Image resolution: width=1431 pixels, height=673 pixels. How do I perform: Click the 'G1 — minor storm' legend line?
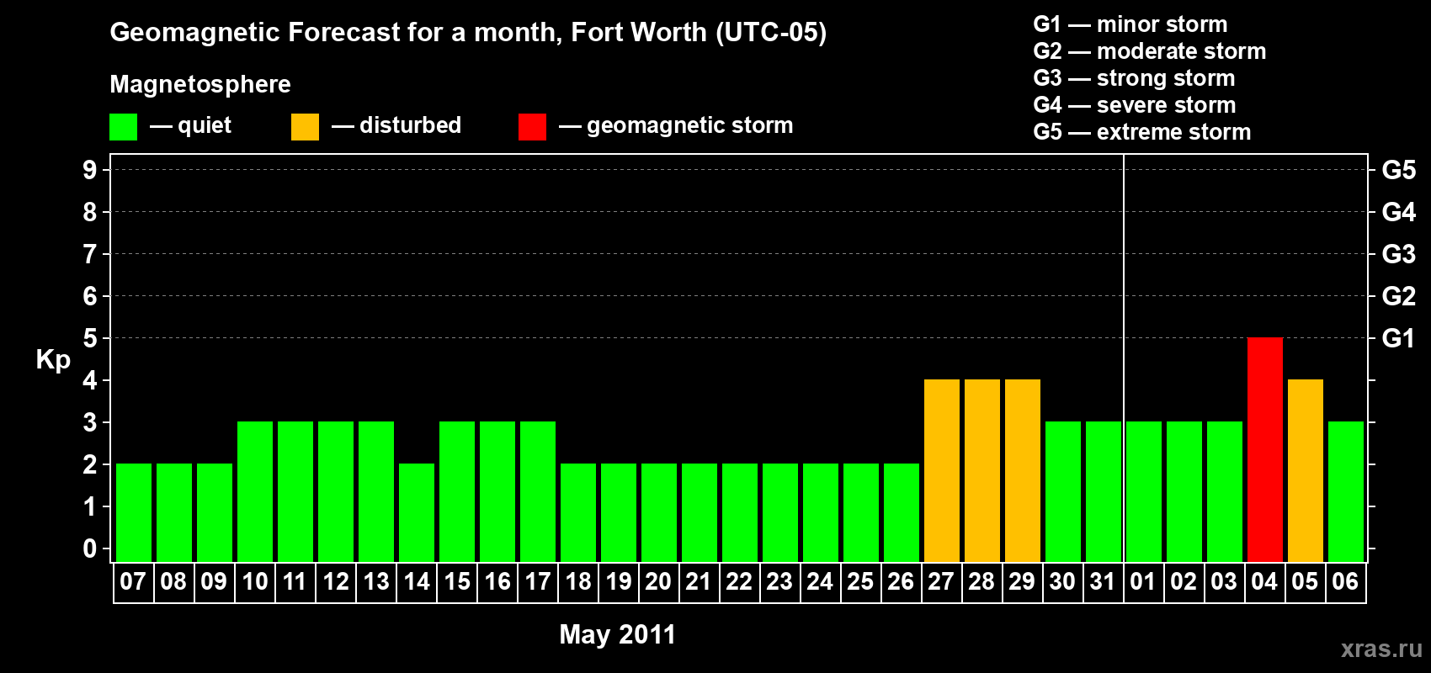coord(1130,24)
